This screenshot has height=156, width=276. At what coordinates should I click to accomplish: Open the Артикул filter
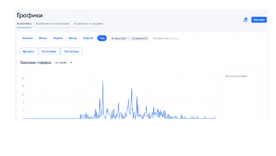click(29, 51)
